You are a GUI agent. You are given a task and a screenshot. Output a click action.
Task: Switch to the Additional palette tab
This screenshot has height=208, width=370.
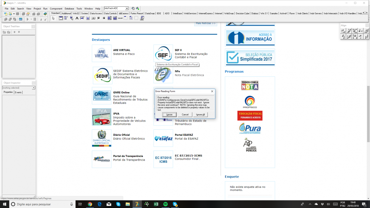pos(66,13)
